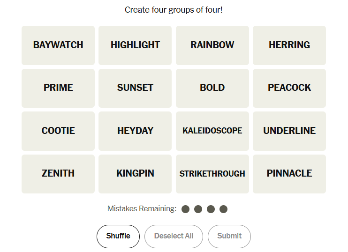Pick the PEACOCK tile
Image resolution: width=348 pixels, height=252 pixels.
[289, 88]
